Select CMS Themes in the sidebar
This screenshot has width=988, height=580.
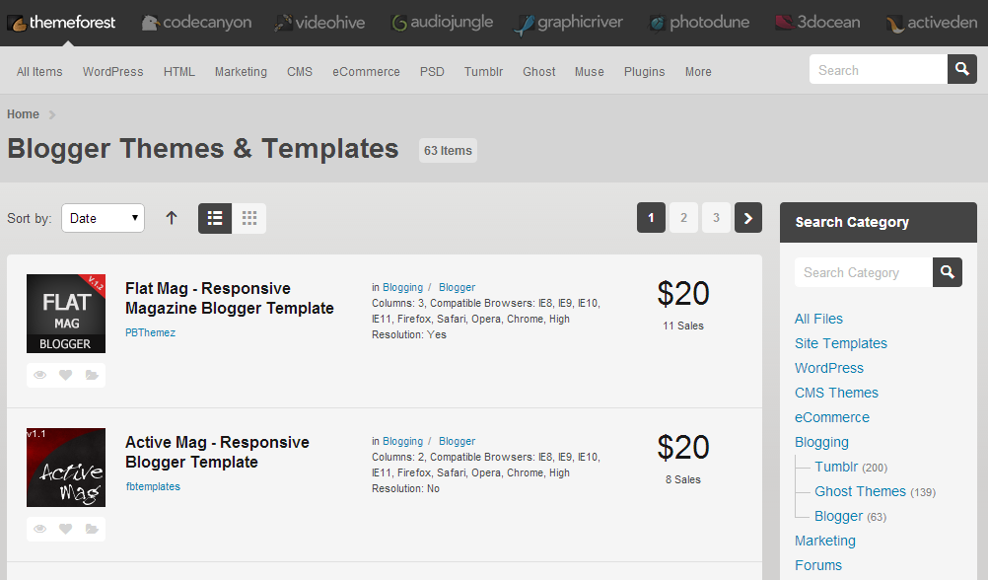(836, 393)
